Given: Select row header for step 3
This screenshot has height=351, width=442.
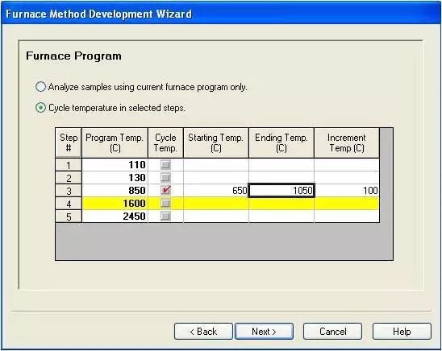Looking at the screenshot, I should pos(69,191).
